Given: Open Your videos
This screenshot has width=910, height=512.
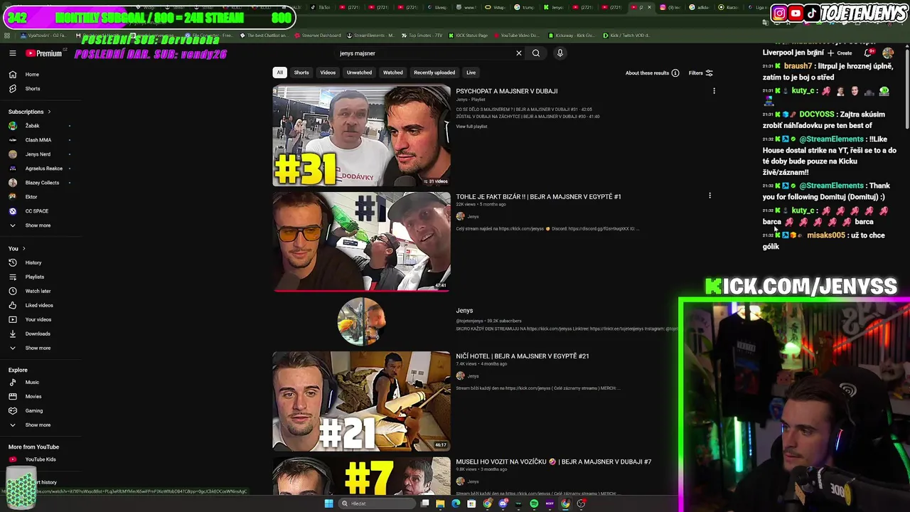Looking at the screenshot, I should (38, 320).
